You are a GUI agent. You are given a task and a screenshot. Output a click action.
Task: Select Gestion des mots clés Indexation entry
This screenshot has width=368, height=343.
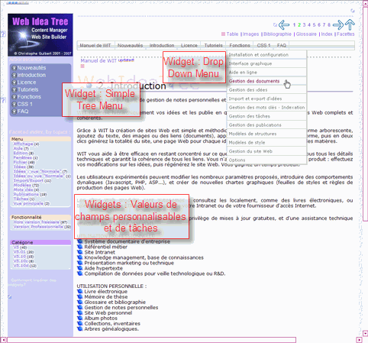(266, 108)
